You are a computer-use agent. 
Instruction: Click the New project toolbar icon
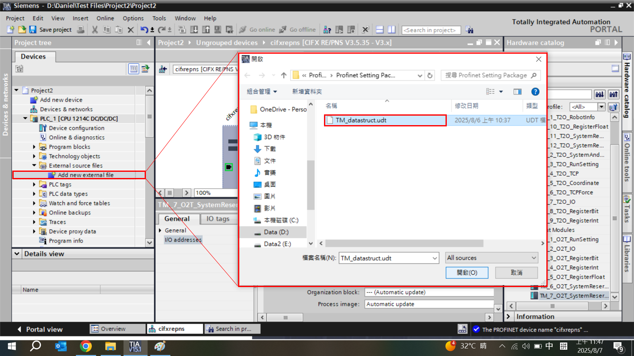click(x=11, y=30)
